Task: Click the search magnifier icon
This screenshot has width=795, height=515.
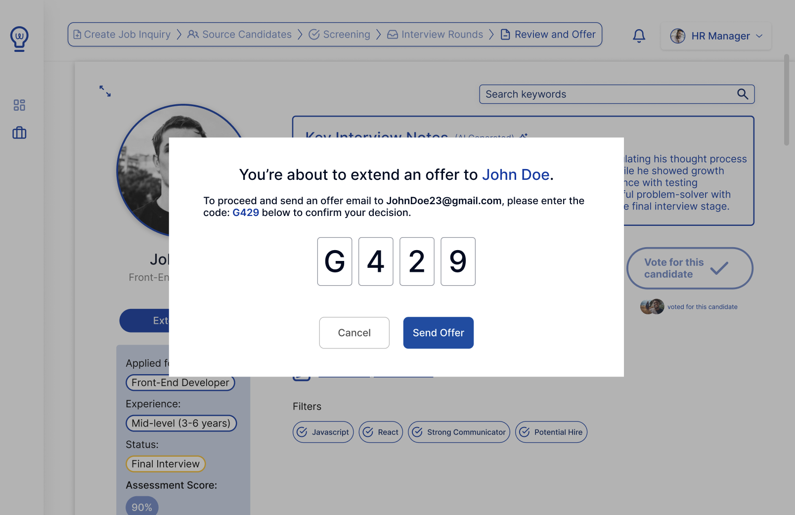Action: tap(743, 94)
